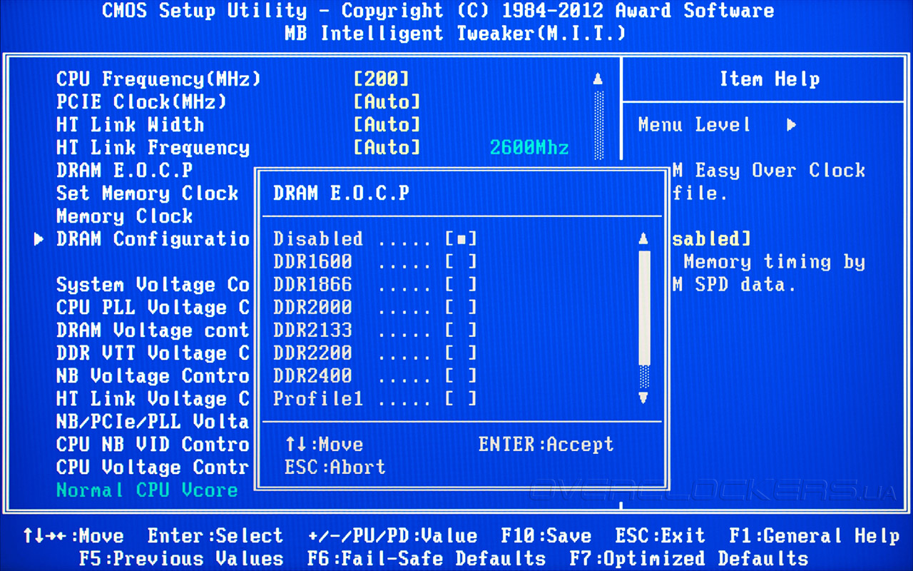Click F1:General Help
The image size is (913, 571).
(815, 536)
